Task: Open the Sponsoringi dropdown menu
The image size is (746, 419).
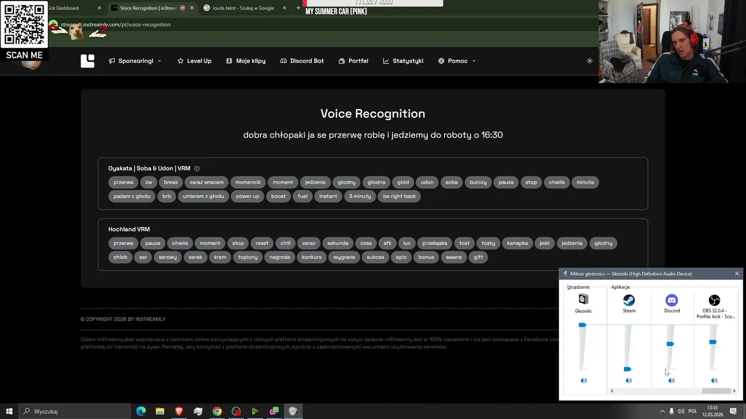Action: coord(135,61)
